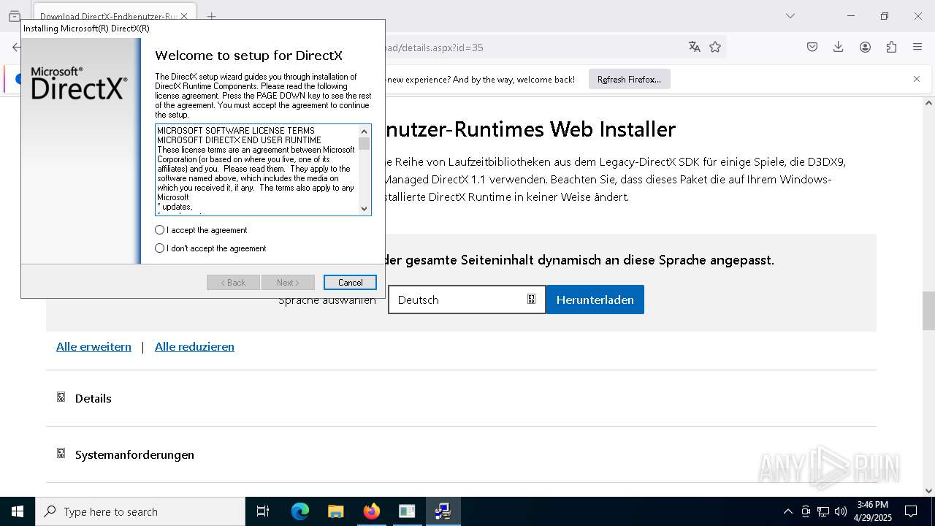Click the license agreement scrollbar thumb

tap(364, 143)
